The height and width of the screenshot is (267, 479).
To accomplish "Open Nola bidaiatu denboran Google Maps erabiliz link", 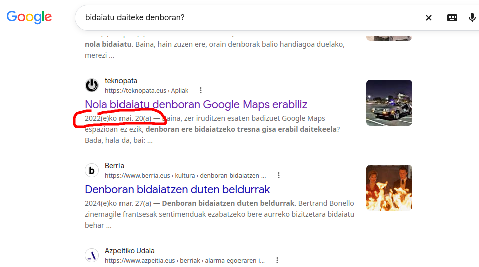I will (x=196, y=104).
